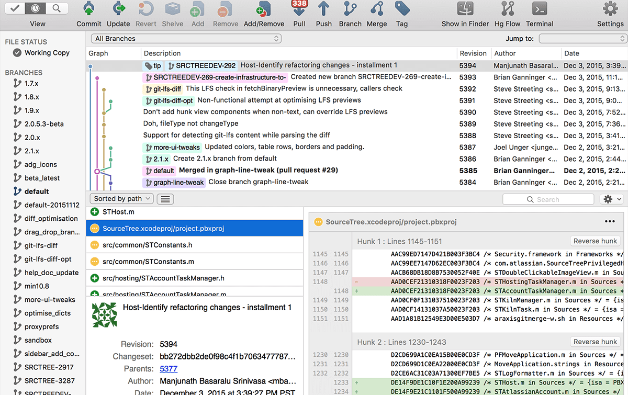Click the 2.1.x branch label in log
This screenshot has width=628, height=395.
pyautogui.click(x=156, y=159)
